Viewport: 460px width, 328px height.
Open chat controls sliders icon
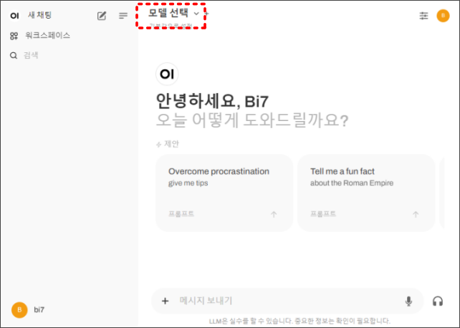click(423, 16)
